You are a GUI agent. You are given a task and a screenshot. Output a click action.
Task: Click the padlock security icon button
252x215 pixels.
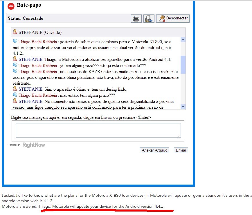tap(149, 19)
